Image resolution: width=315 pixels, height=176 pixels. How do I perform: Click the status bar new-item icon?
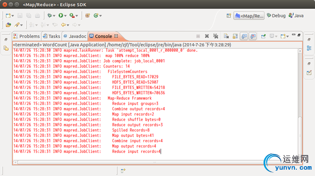(x=123, y=171)
